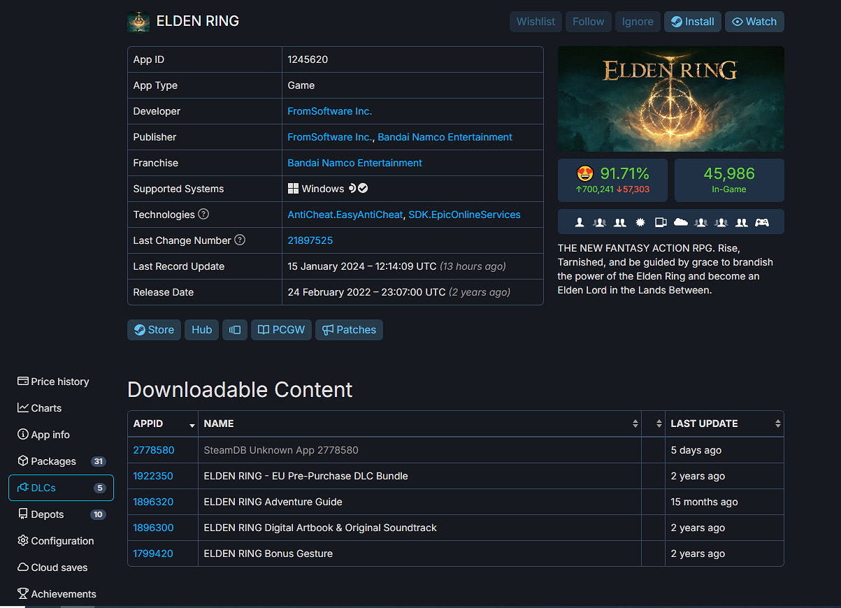Toggle Ignore for this game
The height and width of the screenshot is (608, 841).
[638, 22]
